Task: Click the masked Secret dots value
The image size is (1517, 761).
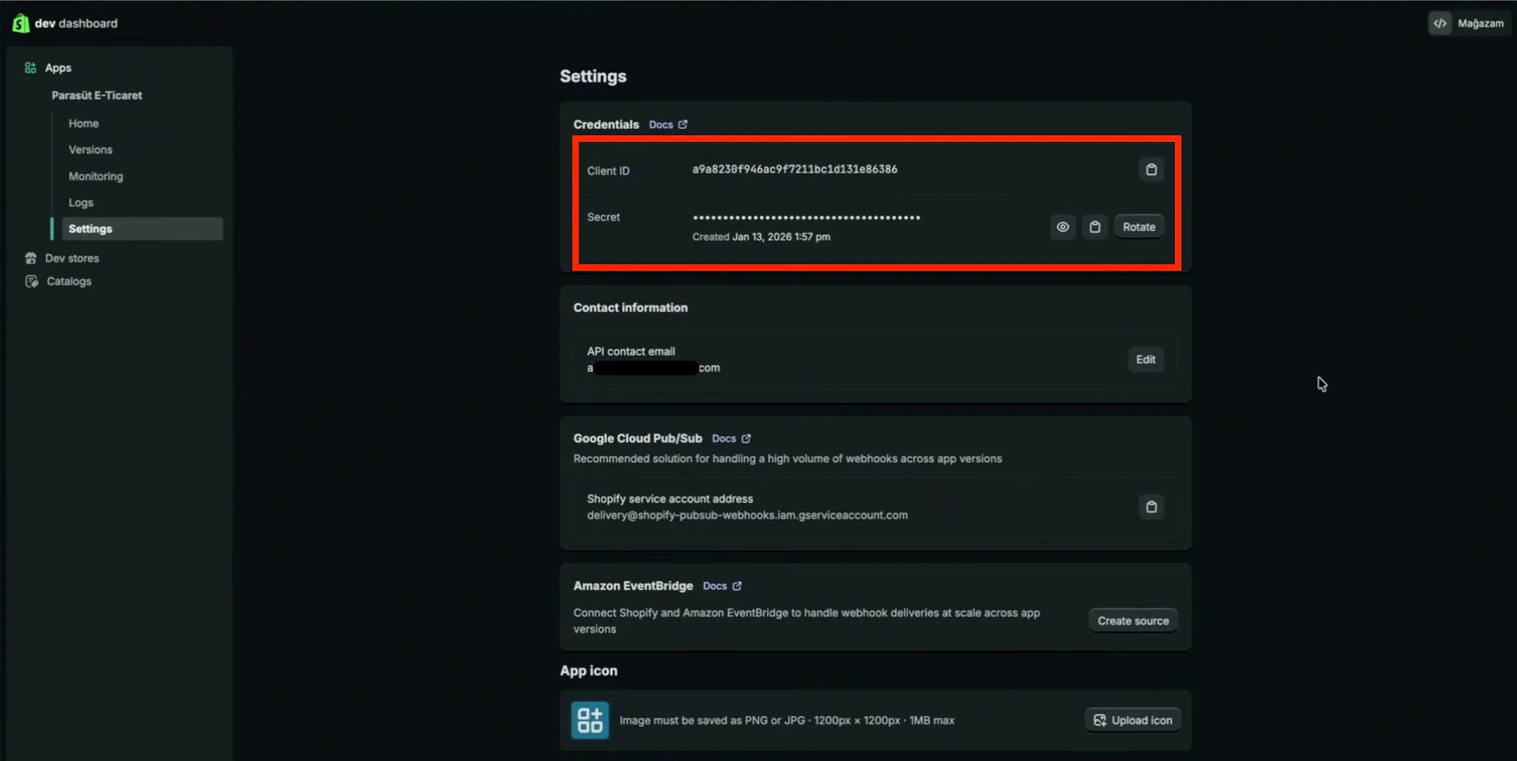Action: (x=806, y=218)
